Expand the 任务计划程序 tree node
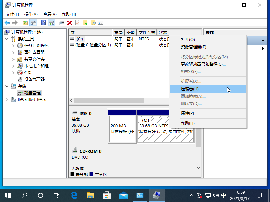This screenshot has height=202, width=270. coord(13,46)
